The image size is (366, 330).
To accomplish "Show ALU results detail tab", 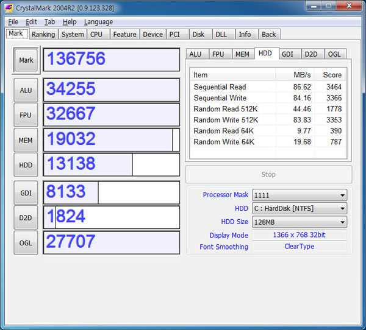I will pos(197,54).
